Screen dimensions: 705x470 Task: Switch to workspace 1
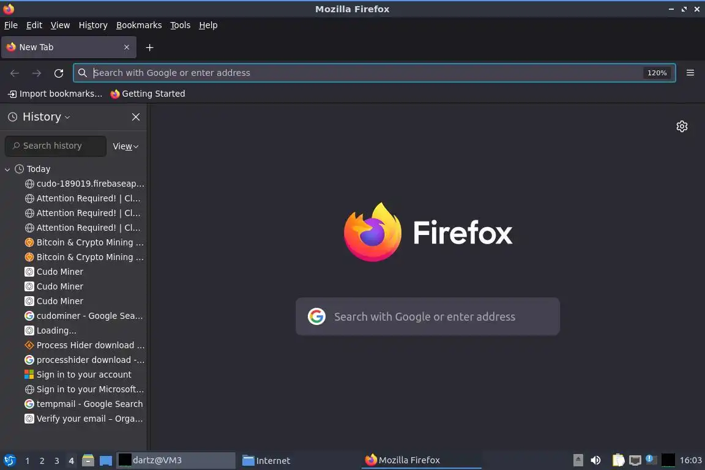(28, 461)
